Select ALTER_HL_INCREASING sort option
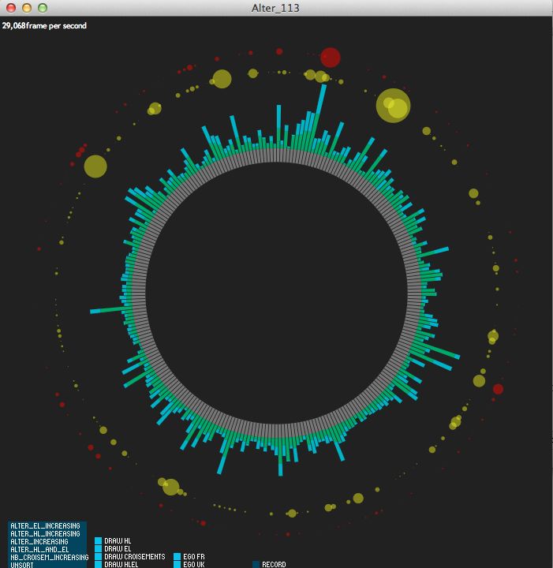Screen dimensions: 553x568 47,534
